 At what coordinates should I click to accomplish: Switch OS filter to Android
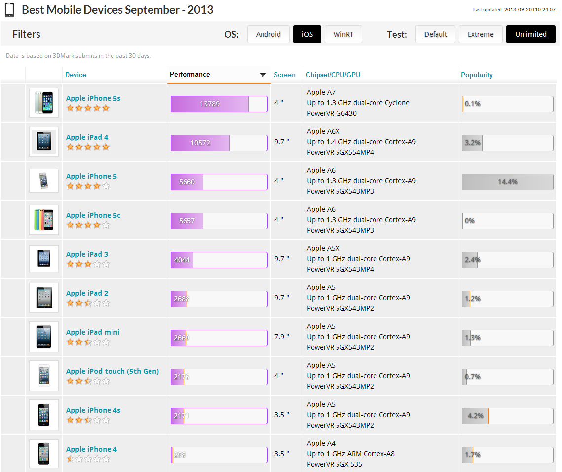(268, 35)
